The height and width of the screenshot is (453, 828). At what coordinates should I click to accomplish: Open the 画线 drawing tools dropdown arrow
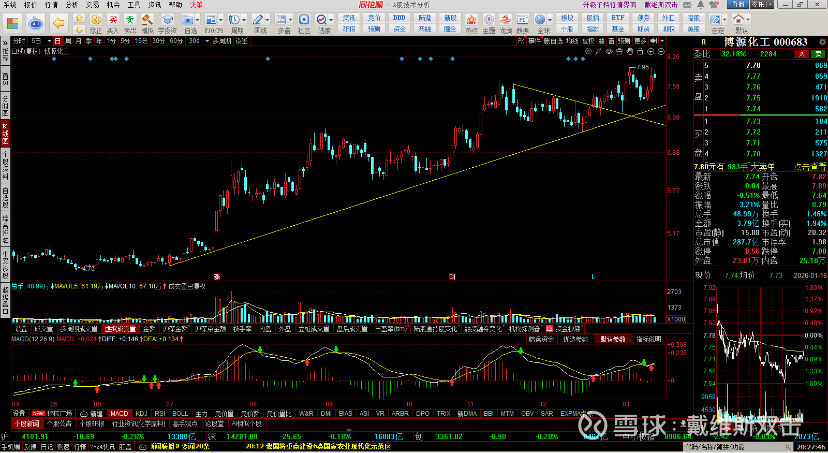click(268, 20)
